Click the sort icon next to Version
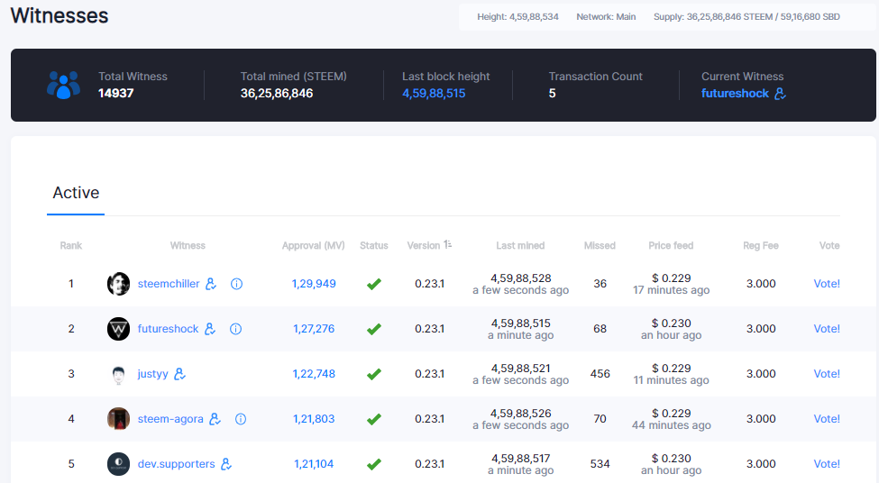The width and height of the screenshot is (879, 483). click(x=447, y=244)
